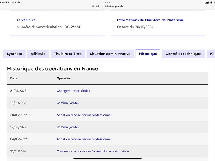The width and height of the screenshot is (215, 161).
Task: Click Conversion au nouveau format d'immatriculation
Action: click(93, 151)
